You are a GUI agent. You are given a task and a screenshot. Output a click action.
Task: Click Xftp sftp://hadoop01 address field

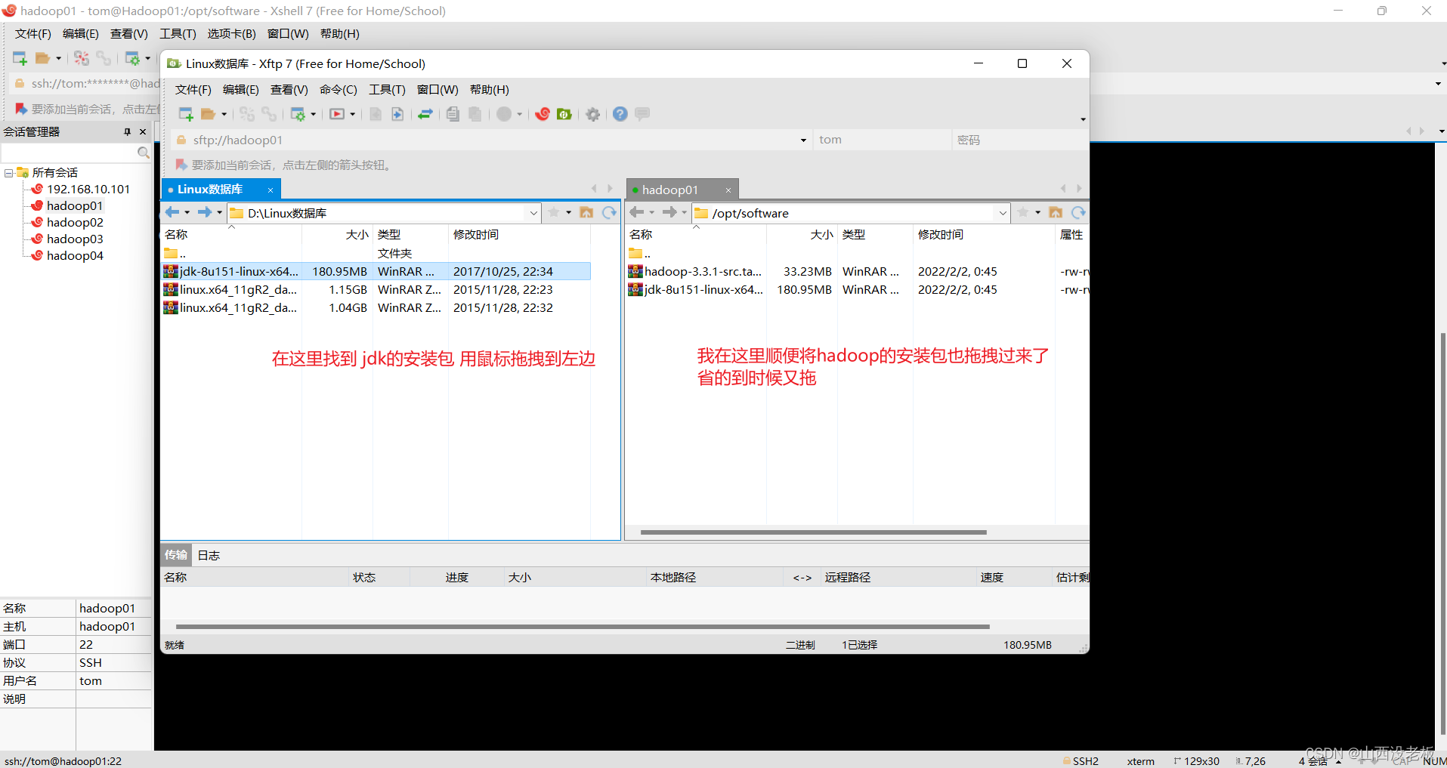click(x=491, y=140)
